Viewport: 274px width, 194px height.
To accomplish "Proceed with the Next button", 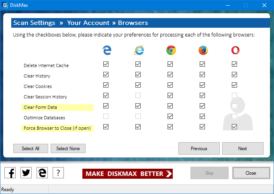I will (243, 148).
